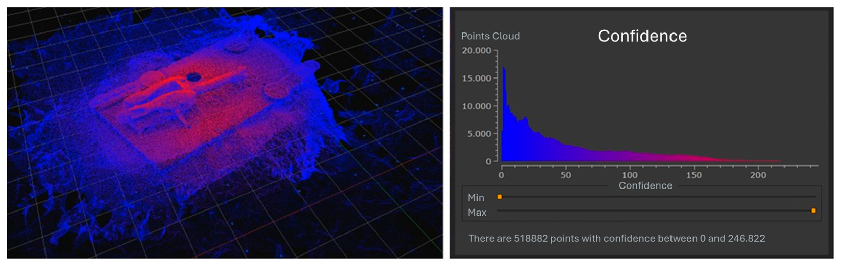Click the Confidence x-axis label below the histogram

pos(645,186)
